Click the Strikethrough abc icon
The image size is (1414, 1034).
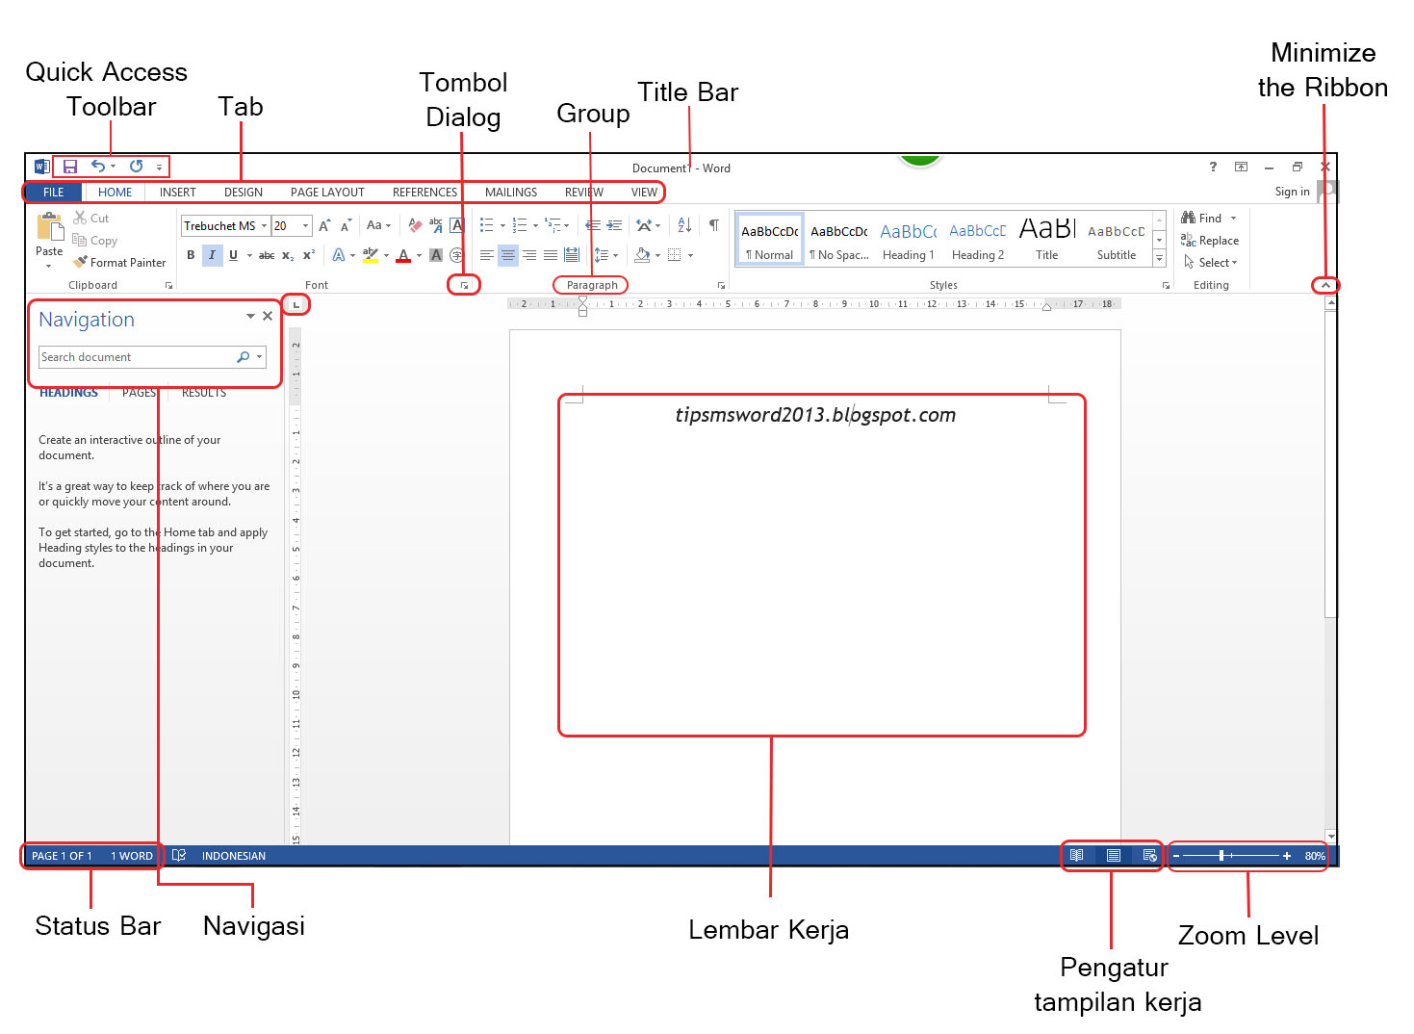pos(267,255)
